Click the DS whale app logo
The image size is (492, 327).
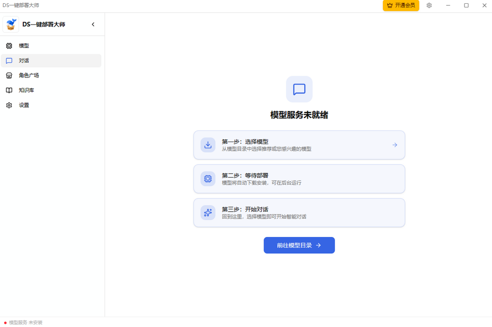click(11, 24)
